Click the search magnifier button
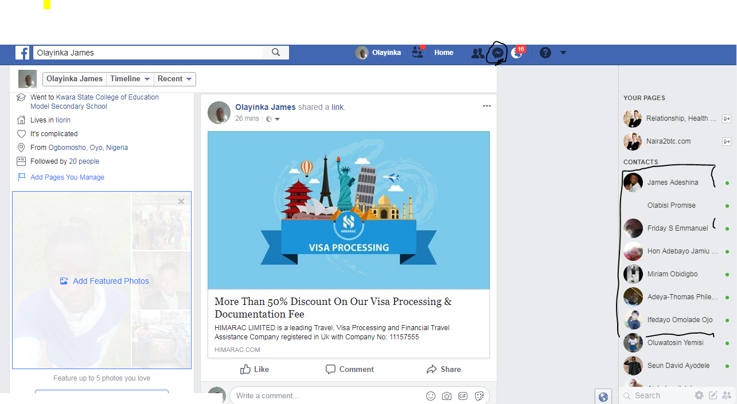737x404 pixels. [x=276, y=53]
